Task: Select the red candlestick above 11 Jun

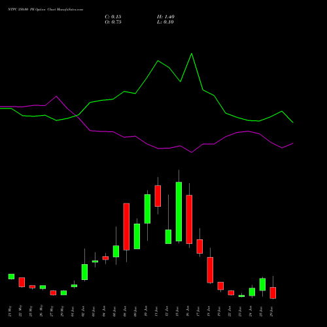Action: point(158,196)
